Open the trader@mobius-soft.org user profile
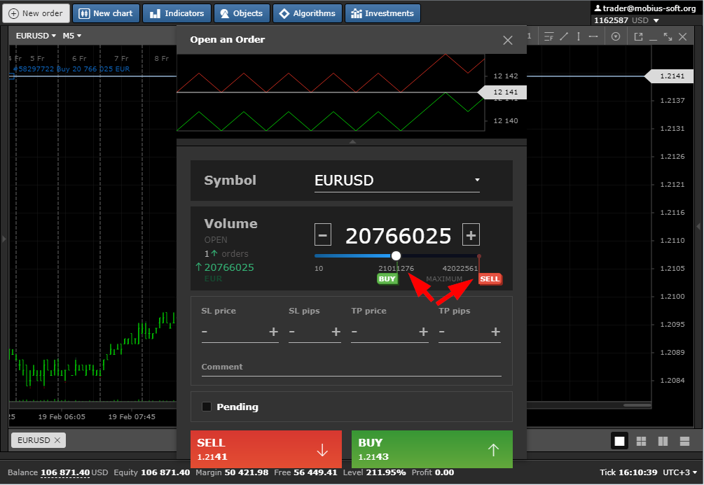 pos(644,8)
